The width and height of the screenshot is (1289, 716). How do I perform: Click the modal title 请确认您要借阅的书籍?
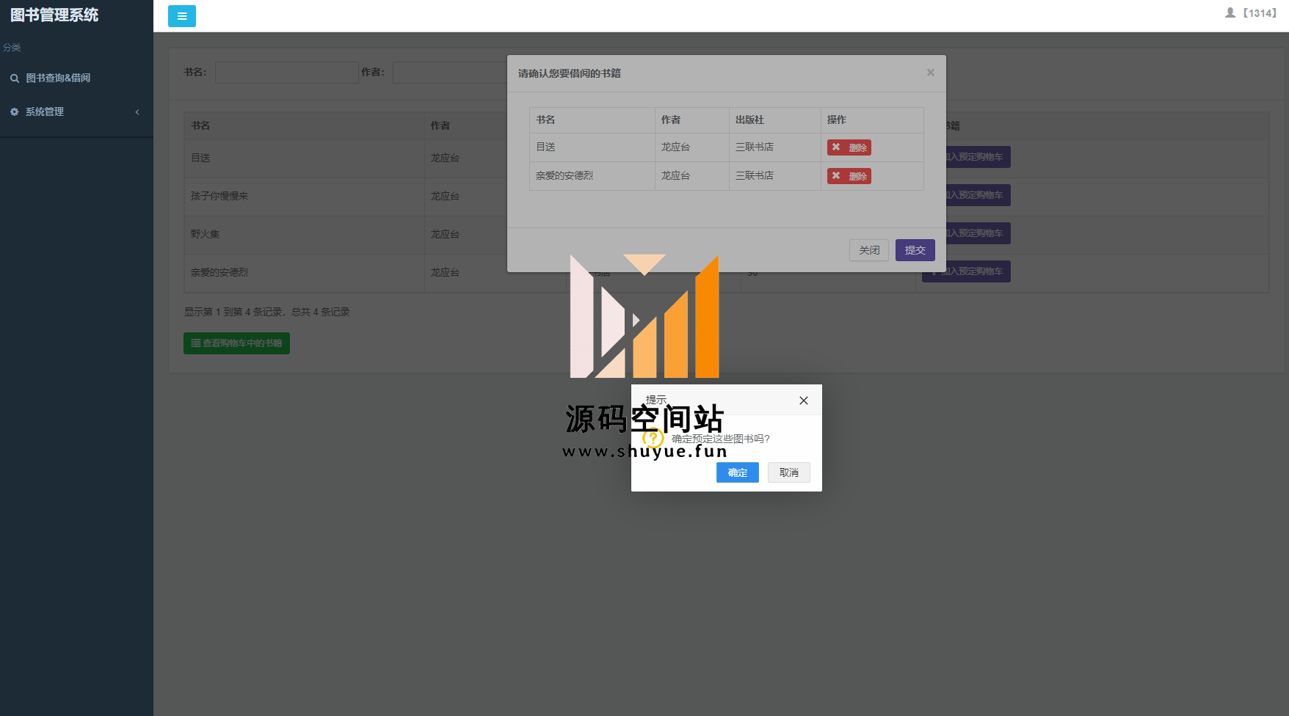point(570,73)
